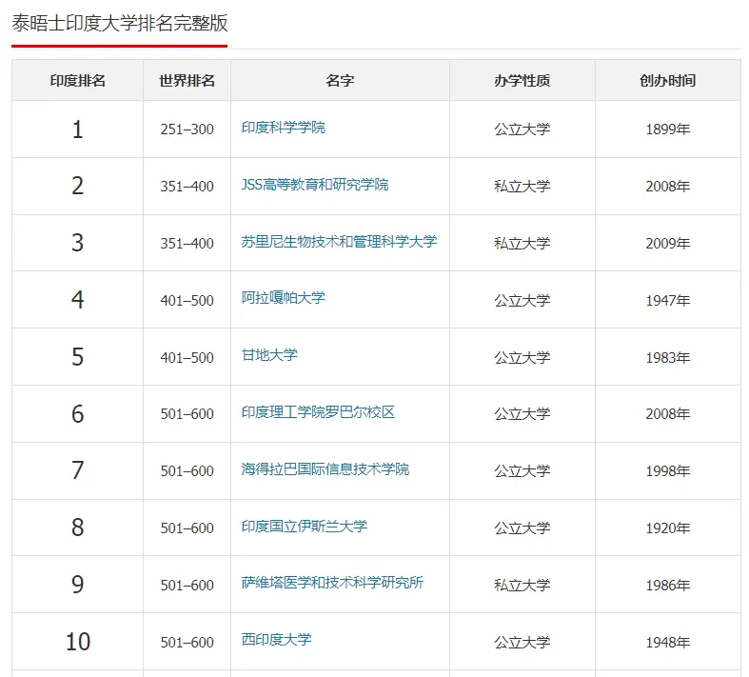Image resolution: width=749 pixels, height=677 pixels.
Task: Click the 创办时间 column header
Action: tap(668, 81)
